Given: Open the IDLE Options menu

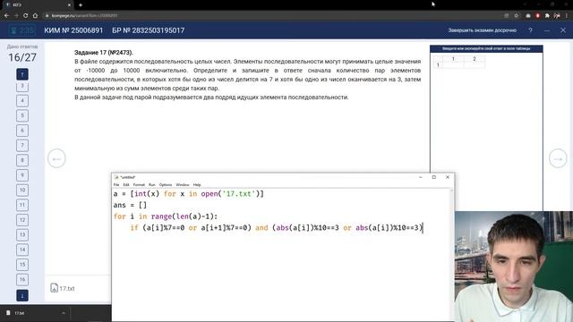Looking at the screenshot, I should pyautogui.click(x=166, y=185).
